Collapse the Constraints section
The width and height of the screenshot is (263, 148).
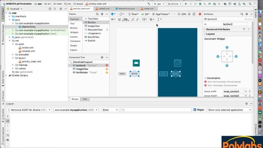click(x=205, y=78)
